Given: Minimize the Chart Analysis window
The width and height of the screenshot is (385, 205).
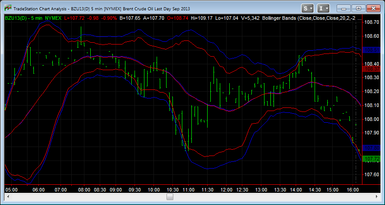Looking at the screenshot, I should coord(344,9).
